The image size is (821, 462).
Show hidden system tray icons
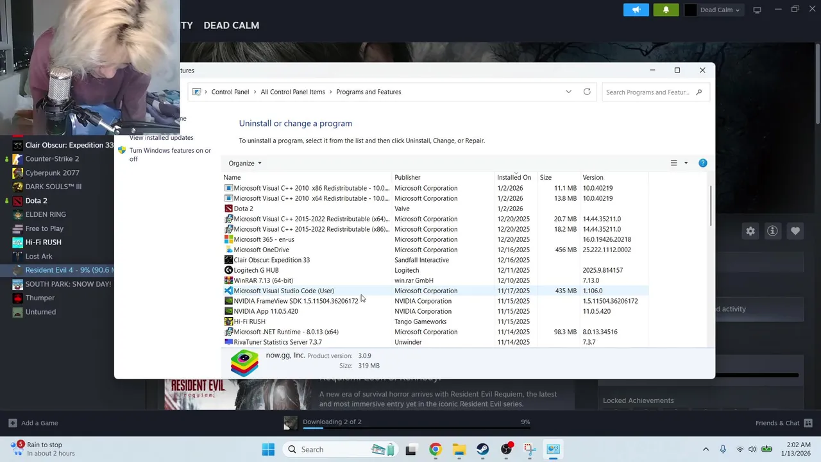(706, 449)
